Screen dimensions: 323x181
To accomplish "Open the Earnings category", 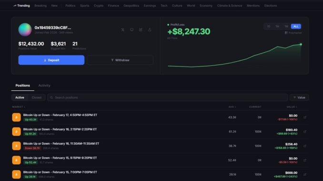I will [x=150, y=6].
